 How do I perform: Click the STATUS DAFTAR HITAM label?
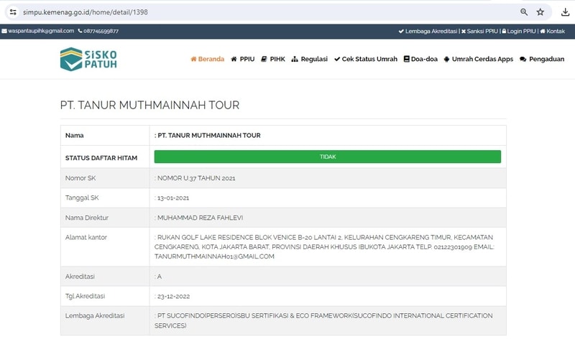101,158
